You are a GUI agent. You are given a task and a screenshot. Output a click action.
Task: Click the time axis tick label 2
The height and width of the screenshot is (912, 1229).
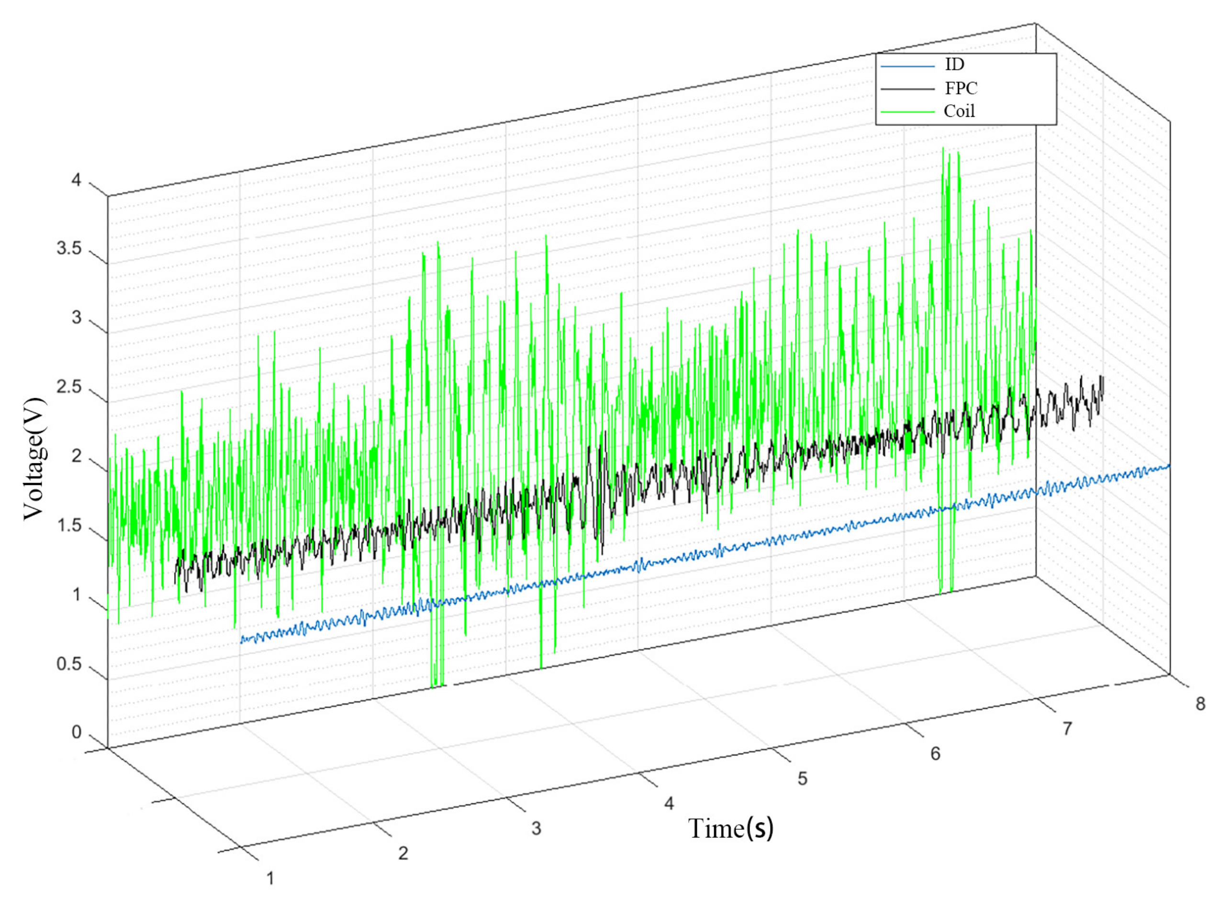(403, 854)
